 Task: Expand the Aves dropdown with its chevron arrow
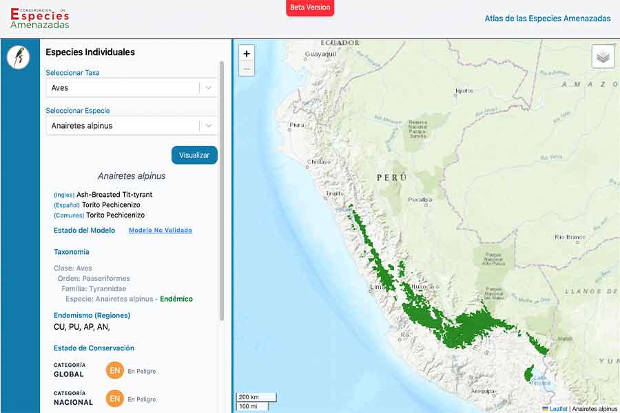point(208,88)
